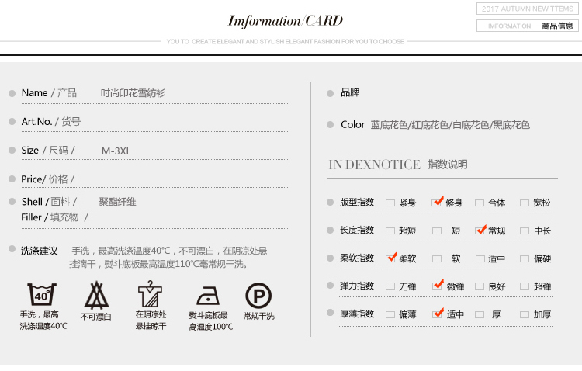
Task: Toggle the 微弹 elasticity checkbox
Action: [437, 286]
